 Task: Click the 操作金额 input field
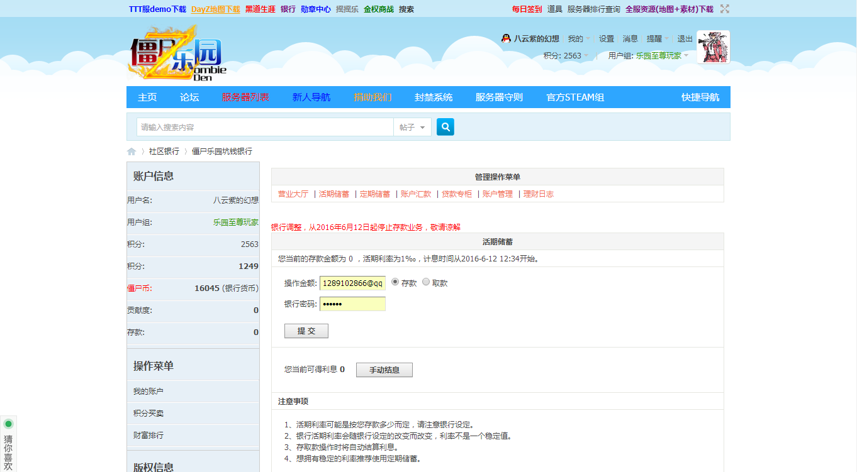(352, 283)
